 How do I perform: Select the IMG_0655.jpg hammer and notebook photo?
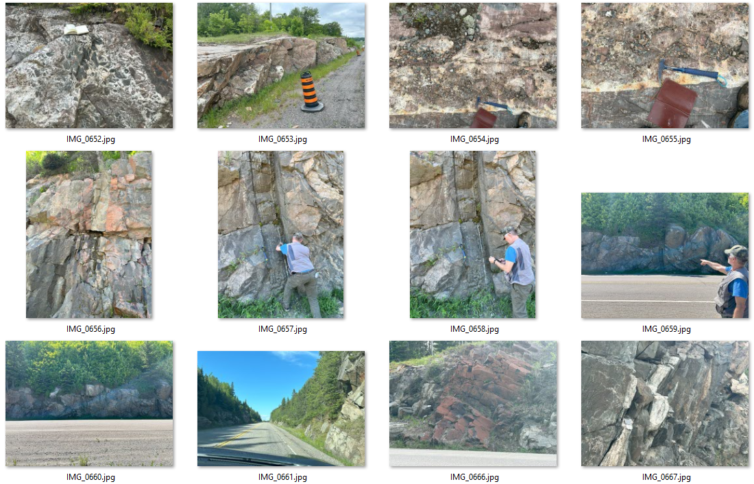665,65
